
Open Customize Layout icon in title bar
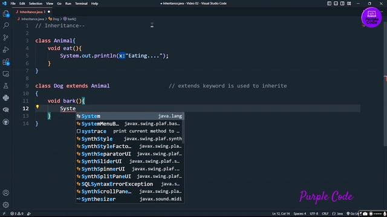(x=349, y=4)
